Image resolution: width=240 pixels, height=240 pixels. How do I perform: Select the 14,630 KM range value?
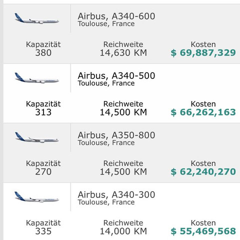click(x=123, y=53)
